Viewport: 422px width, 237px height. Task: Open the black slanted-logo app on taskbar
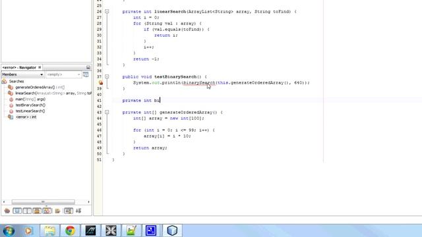[x=90, y=230]
